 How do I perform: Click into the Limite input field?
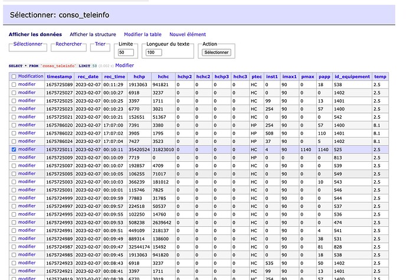pyautogui.click(x=126, y=53)
